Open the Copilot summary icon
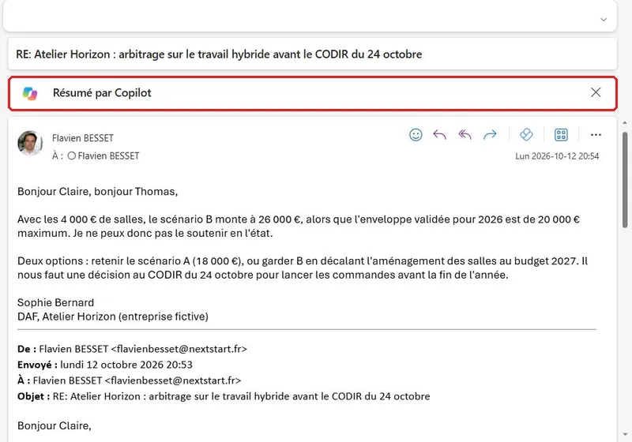This screenshot has height=442, width=632. coord(30,93)
